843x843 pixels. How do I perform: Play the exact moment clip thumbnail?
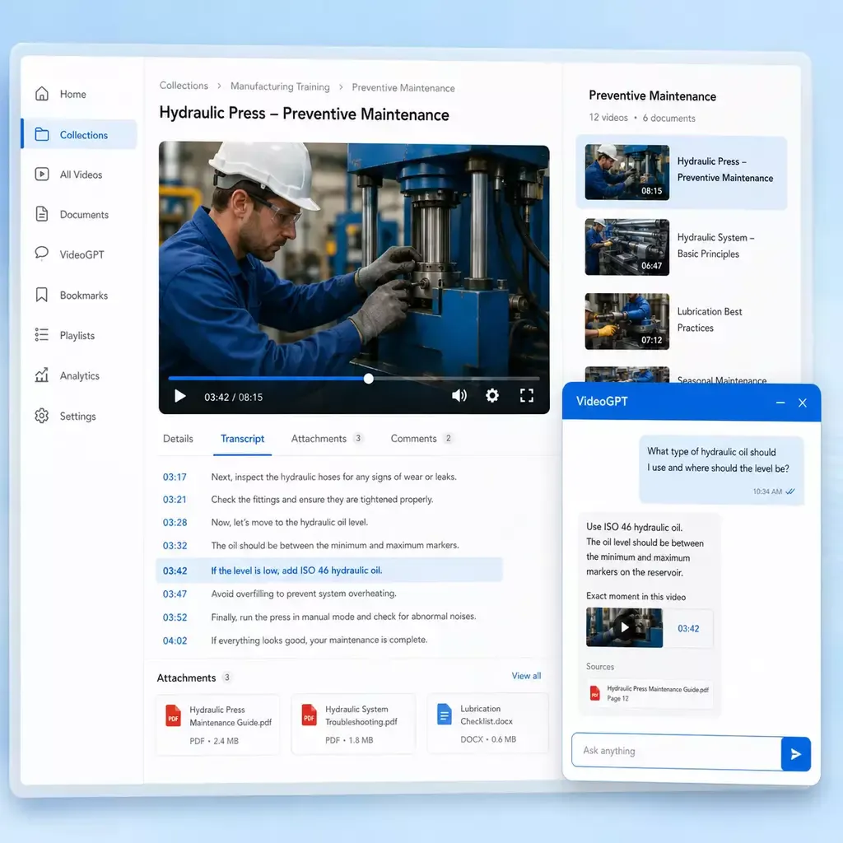tap(624, 627)
